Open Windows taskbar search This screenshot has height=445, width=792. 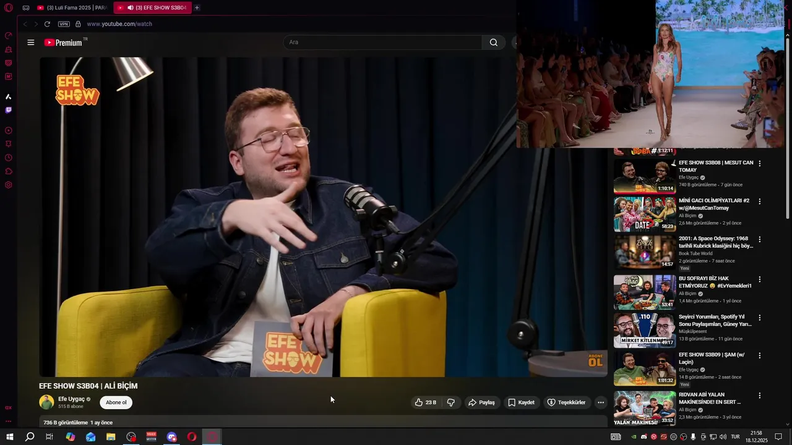[30, 437]
